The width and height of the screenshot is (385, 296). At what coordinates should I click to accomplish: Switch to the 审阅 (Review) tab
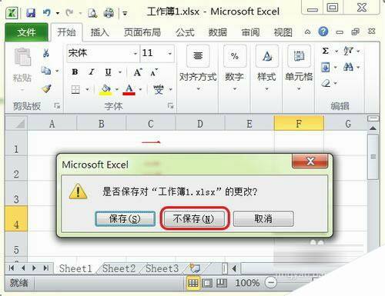click(x=250, y=32)
